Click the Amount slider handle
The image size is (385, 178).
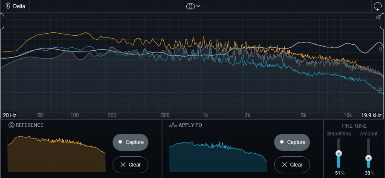pos(369,158)
